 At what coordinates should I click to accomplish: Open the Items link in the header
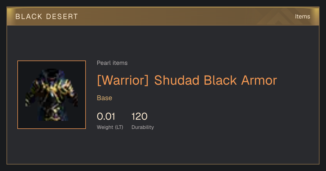pos(302,16)
